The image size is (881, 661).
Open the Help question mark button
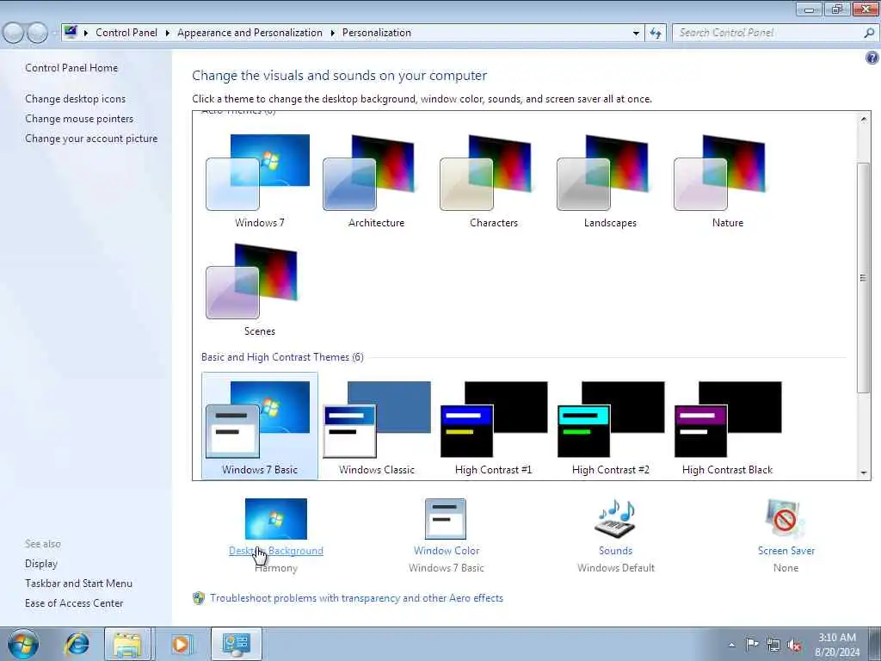click(872, 58)
